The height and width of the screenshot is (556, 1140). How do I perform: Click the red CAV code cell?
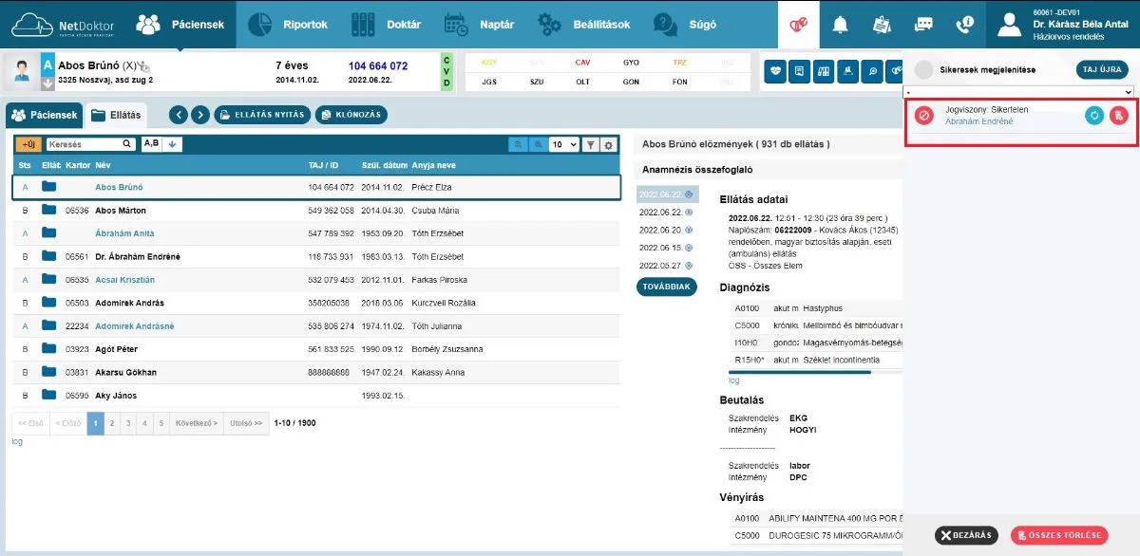581,63
